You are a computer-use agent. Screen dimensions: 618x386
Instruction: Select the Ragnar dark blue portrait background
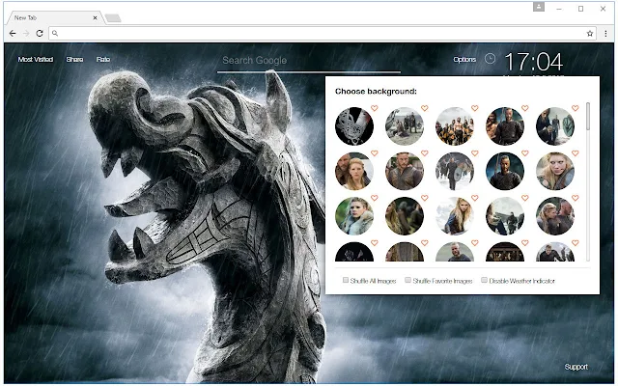click(505, 172)
